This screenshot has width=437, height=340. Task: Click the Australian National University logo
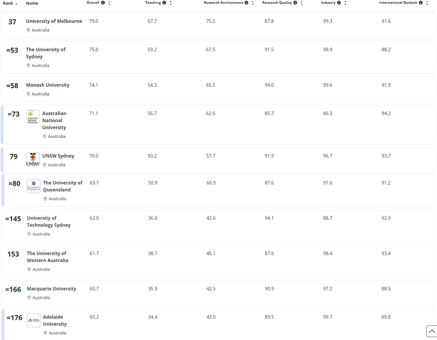(33, 117)
